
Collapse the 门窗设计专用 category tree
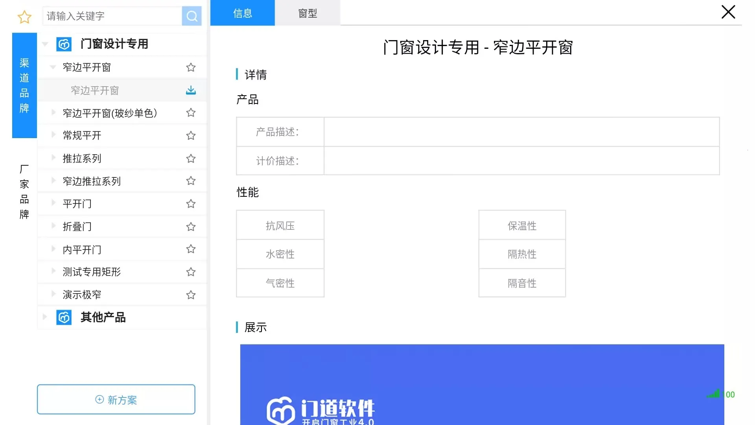45,44
